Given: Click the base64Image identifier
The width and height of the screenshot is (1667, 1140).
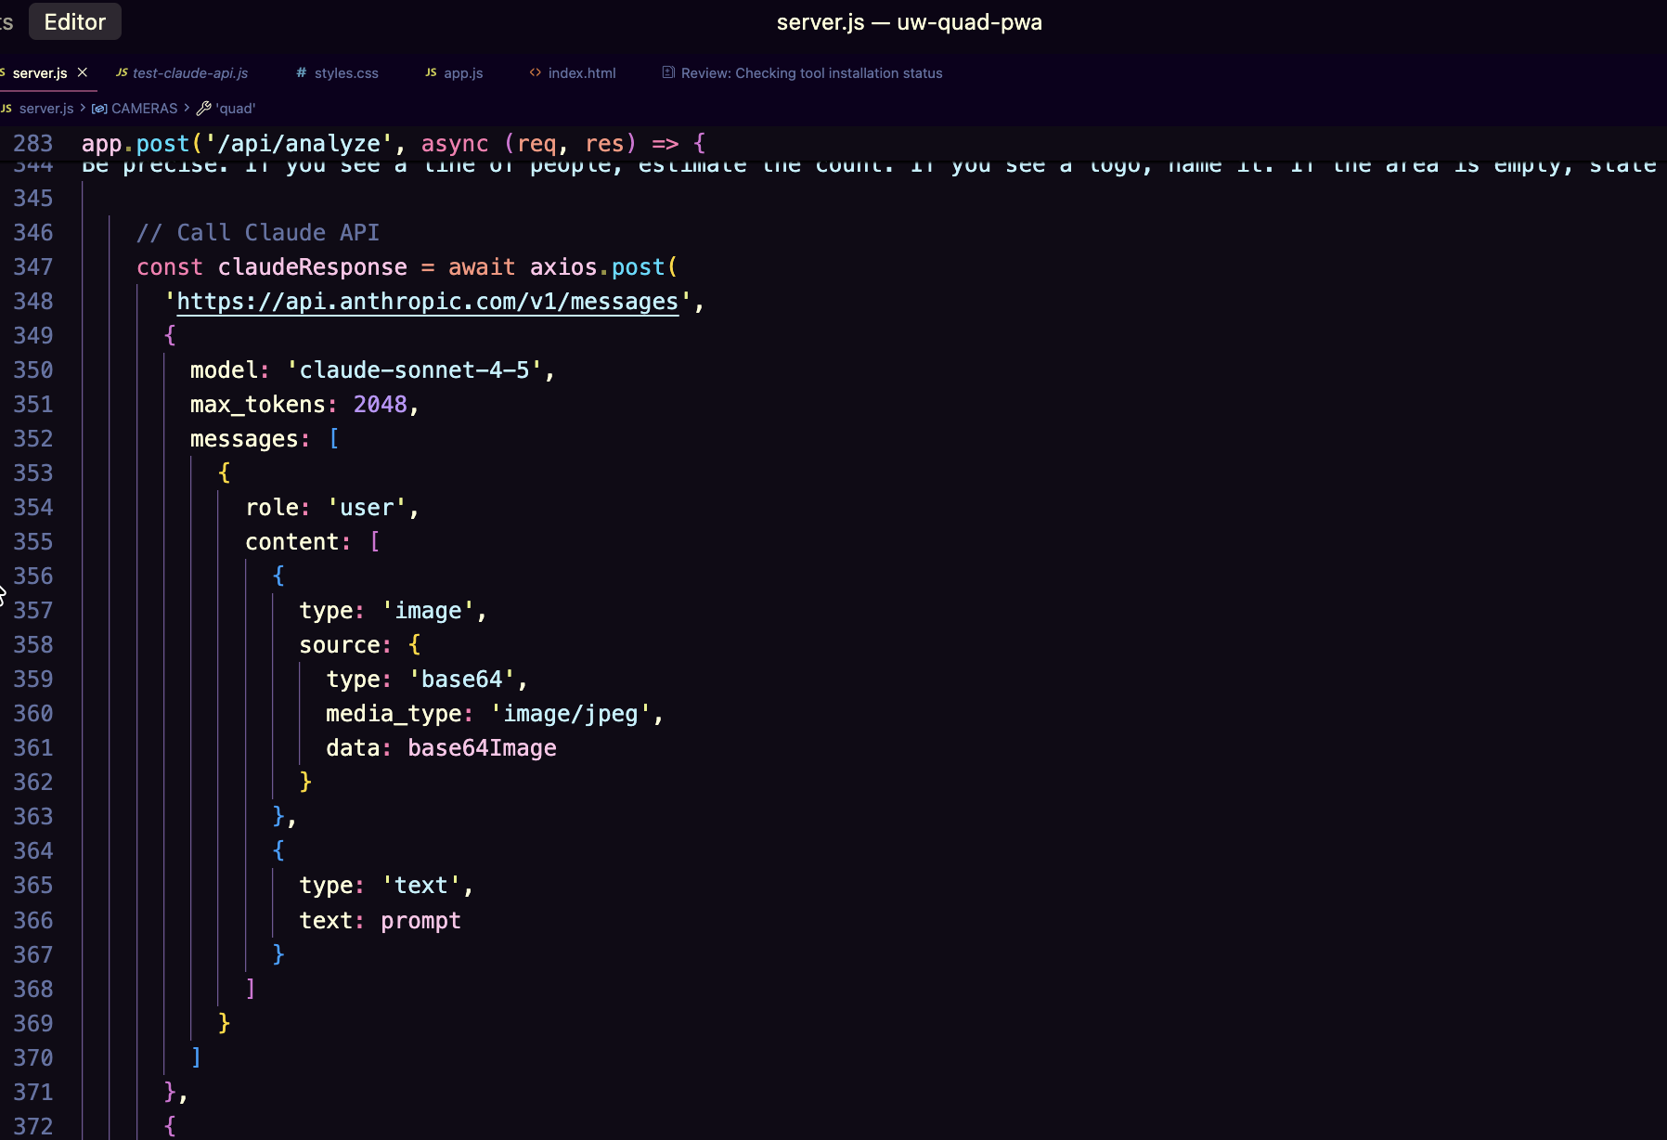Looking at the screenshot, I should (x=482, y=748).
